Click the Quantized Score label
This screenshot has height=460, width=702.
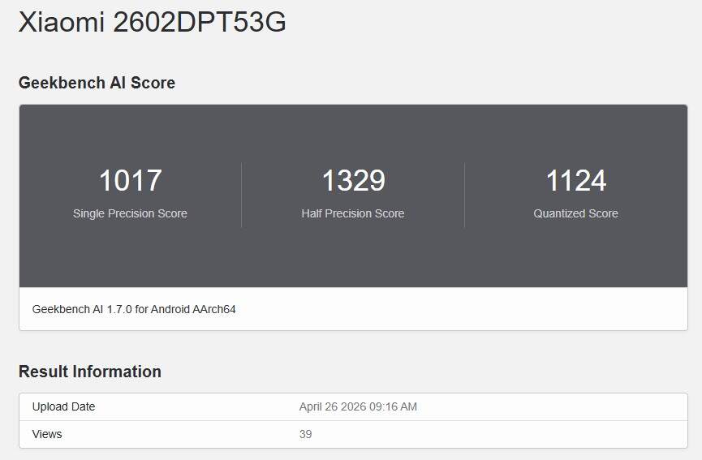tap(575, 213)
